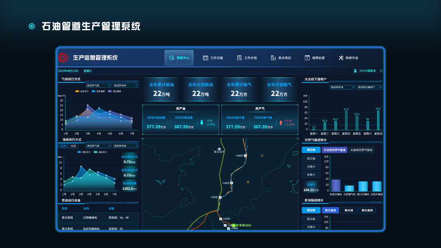Viewport: 441px width, 248px height.
Task: Click 分公司调度室 account label
Action: coord(367,71)
